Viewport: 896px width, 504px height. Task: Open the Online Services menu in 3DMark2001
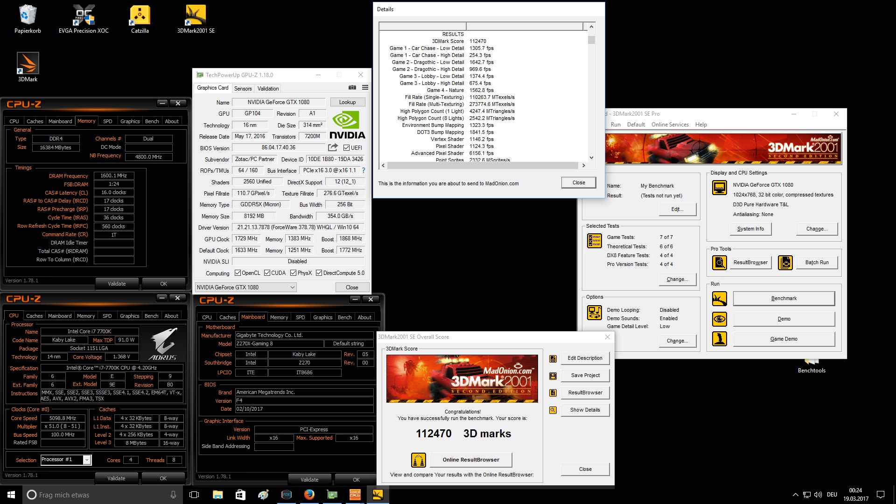[x=670, y=125]
